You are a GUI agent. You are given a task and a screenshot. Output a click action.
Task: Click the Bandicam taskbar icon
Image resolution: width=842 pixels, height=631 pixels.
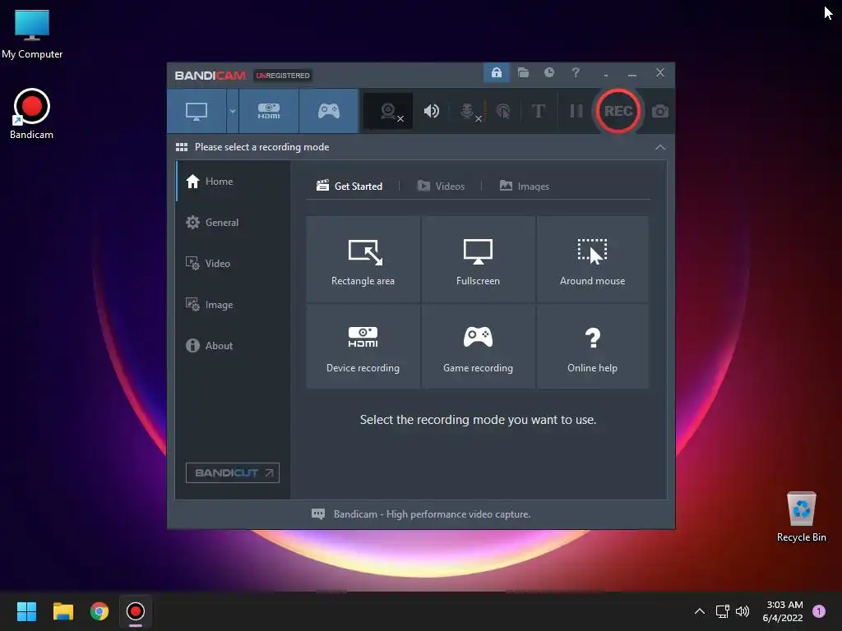(x=136, y=611)
